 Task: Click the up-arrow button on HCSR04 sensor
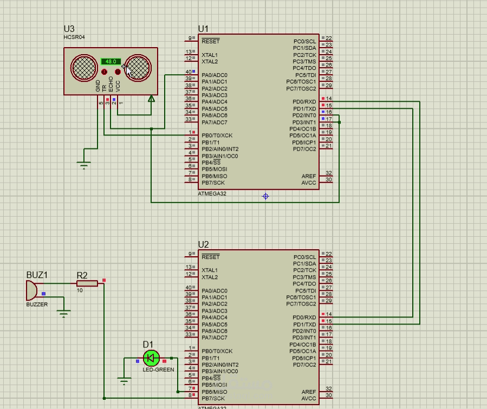(x=105, y=72)
